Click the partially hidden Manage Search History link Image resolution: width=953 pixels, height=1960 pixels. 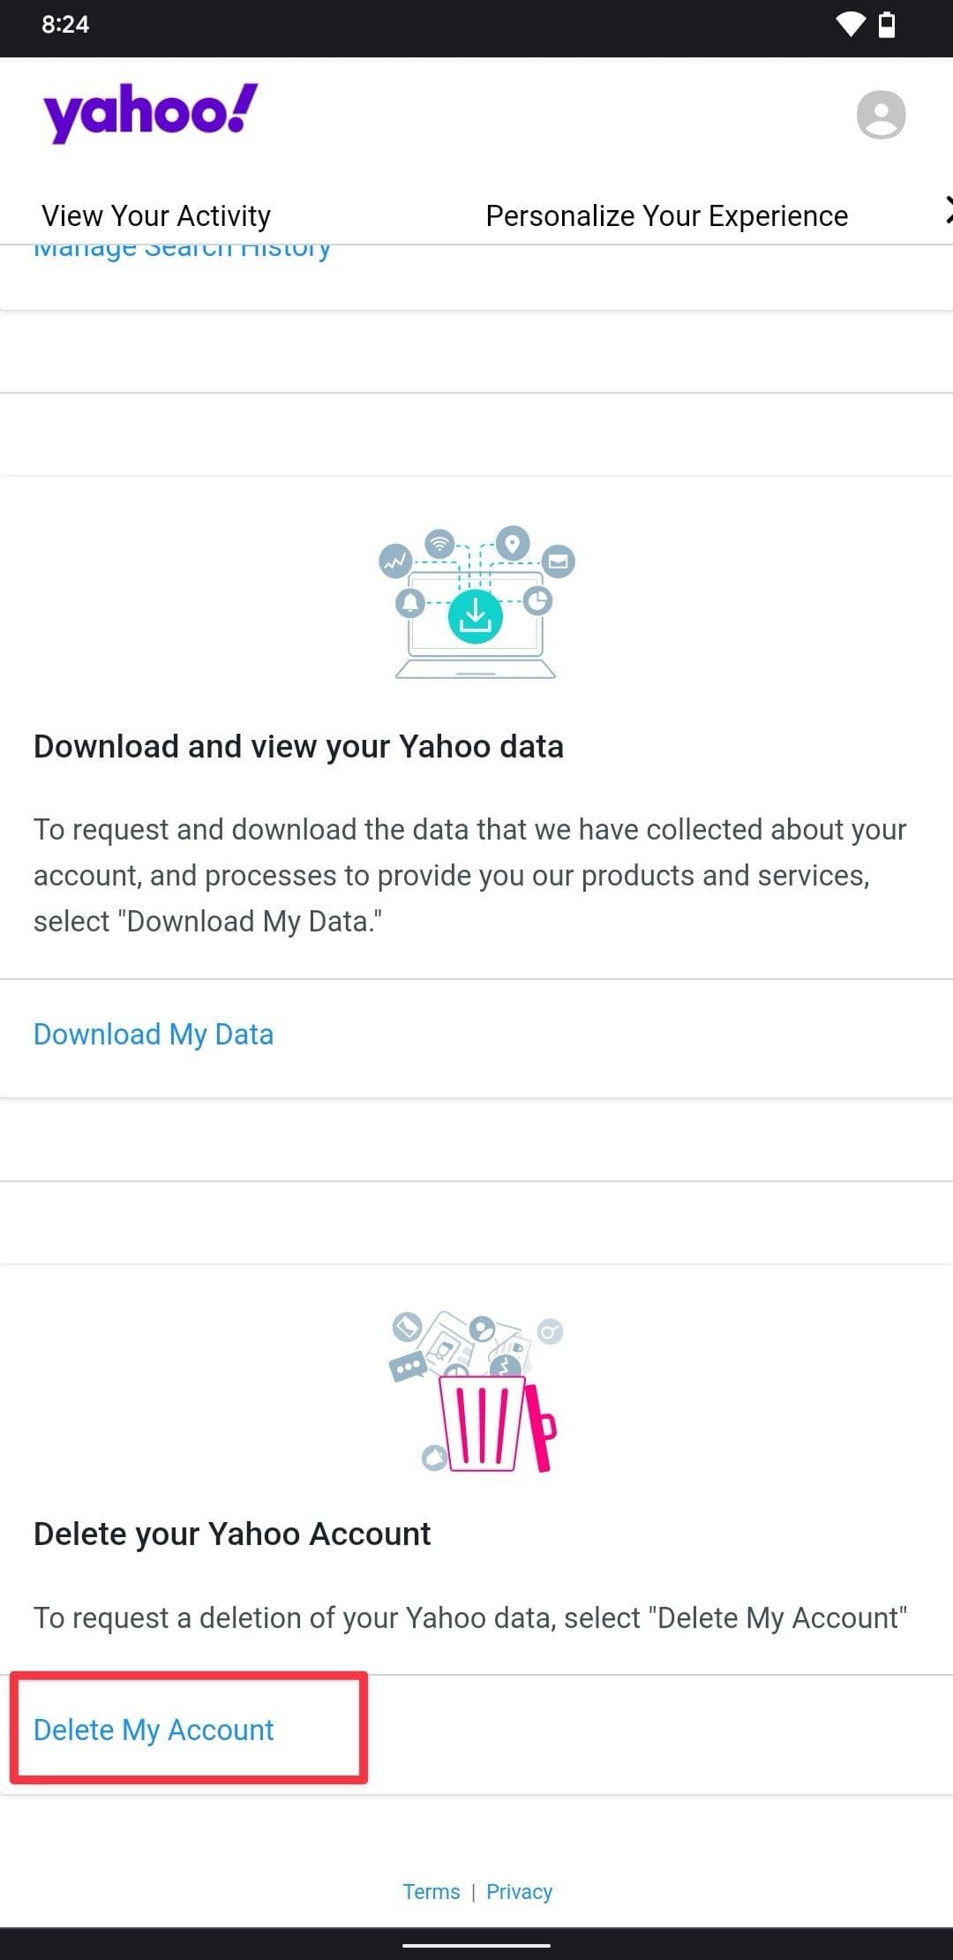click(182, 251)
